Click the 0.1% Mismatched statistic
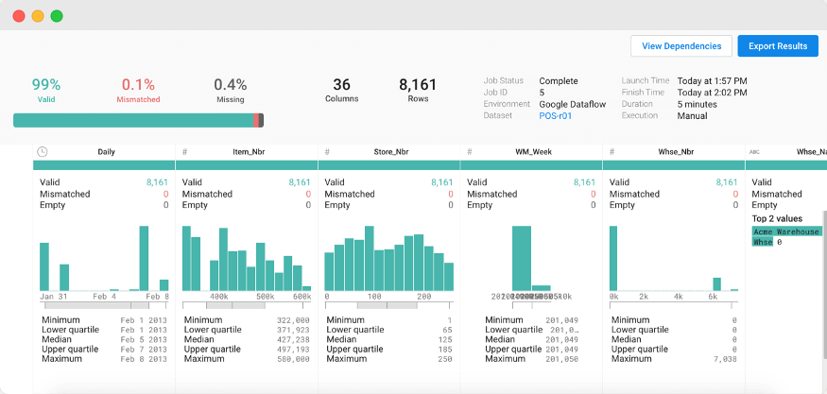 (x=138, y=89)
